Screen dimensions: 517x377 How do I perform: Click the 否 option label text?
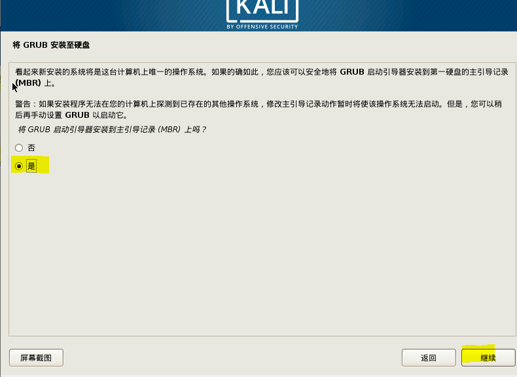coord(31,148)
